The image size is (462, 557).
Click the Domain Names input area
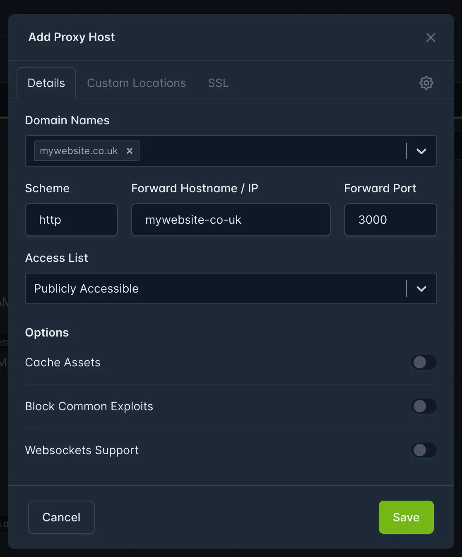(x=269, y=151)
